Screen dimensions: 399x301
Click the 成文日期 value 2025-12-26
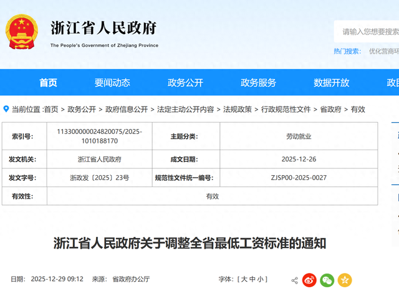coord(299,159)
